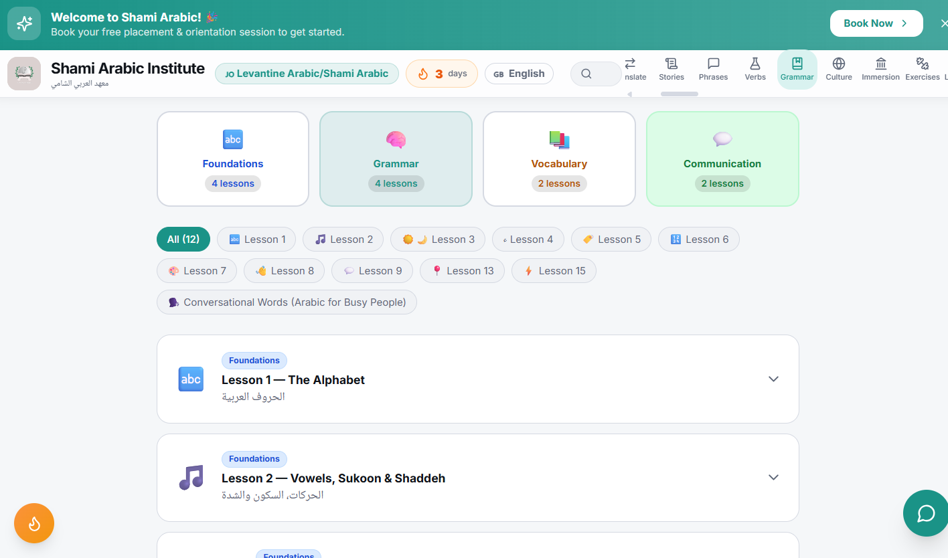Open the Immersion nav icon
The image size is (948, 558).
(881, 70)
